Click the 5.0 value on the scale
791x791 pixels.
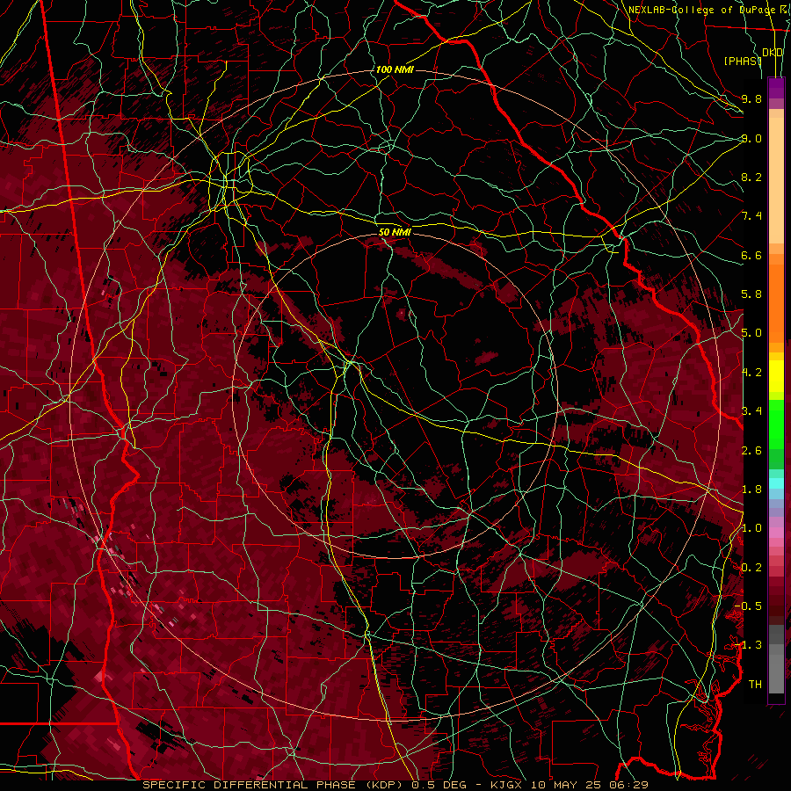(751, 333)
